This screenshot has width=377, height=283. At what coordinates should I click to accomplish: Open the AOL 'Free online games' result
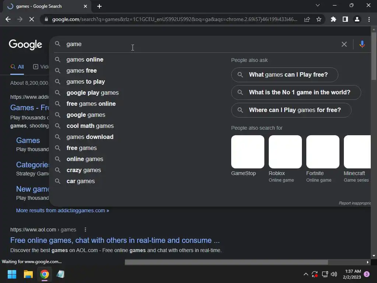click(115, 240)
